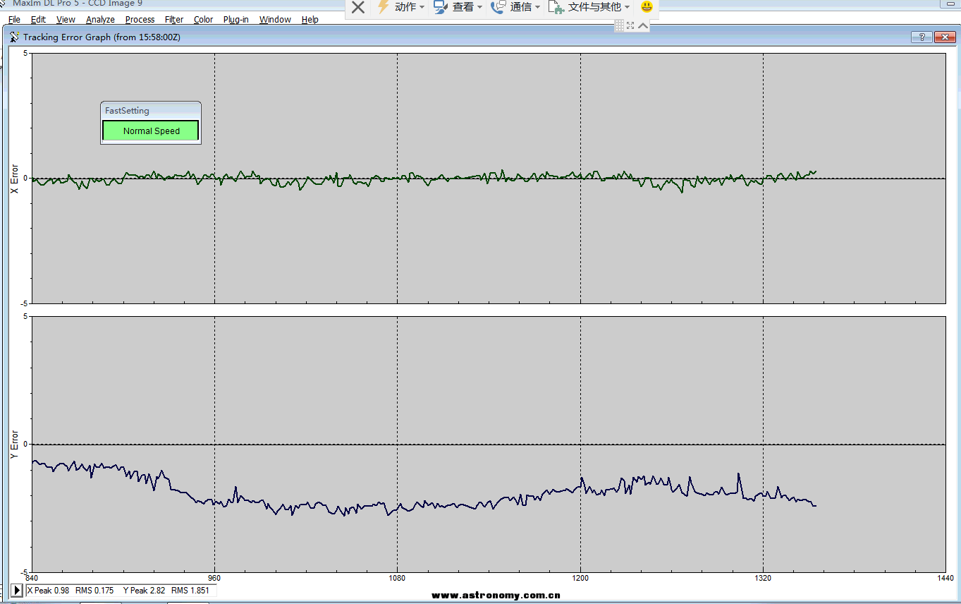Open the Window menu
Viewport: 961px width, 604px height.
(x=275, y=20)
